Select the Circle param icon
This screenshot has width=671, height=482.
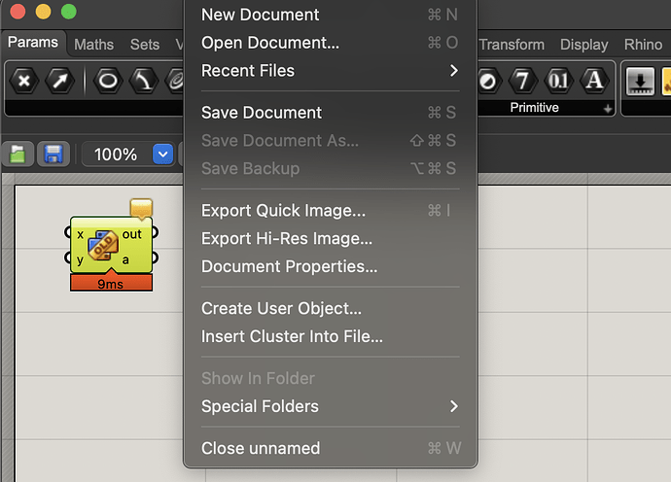108,81
